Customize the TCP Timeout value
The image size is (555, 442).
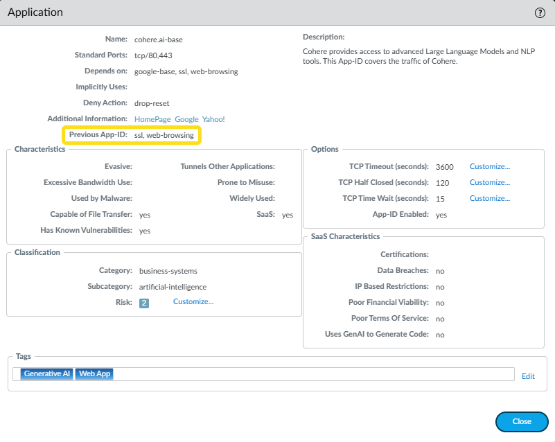(489, 166)
